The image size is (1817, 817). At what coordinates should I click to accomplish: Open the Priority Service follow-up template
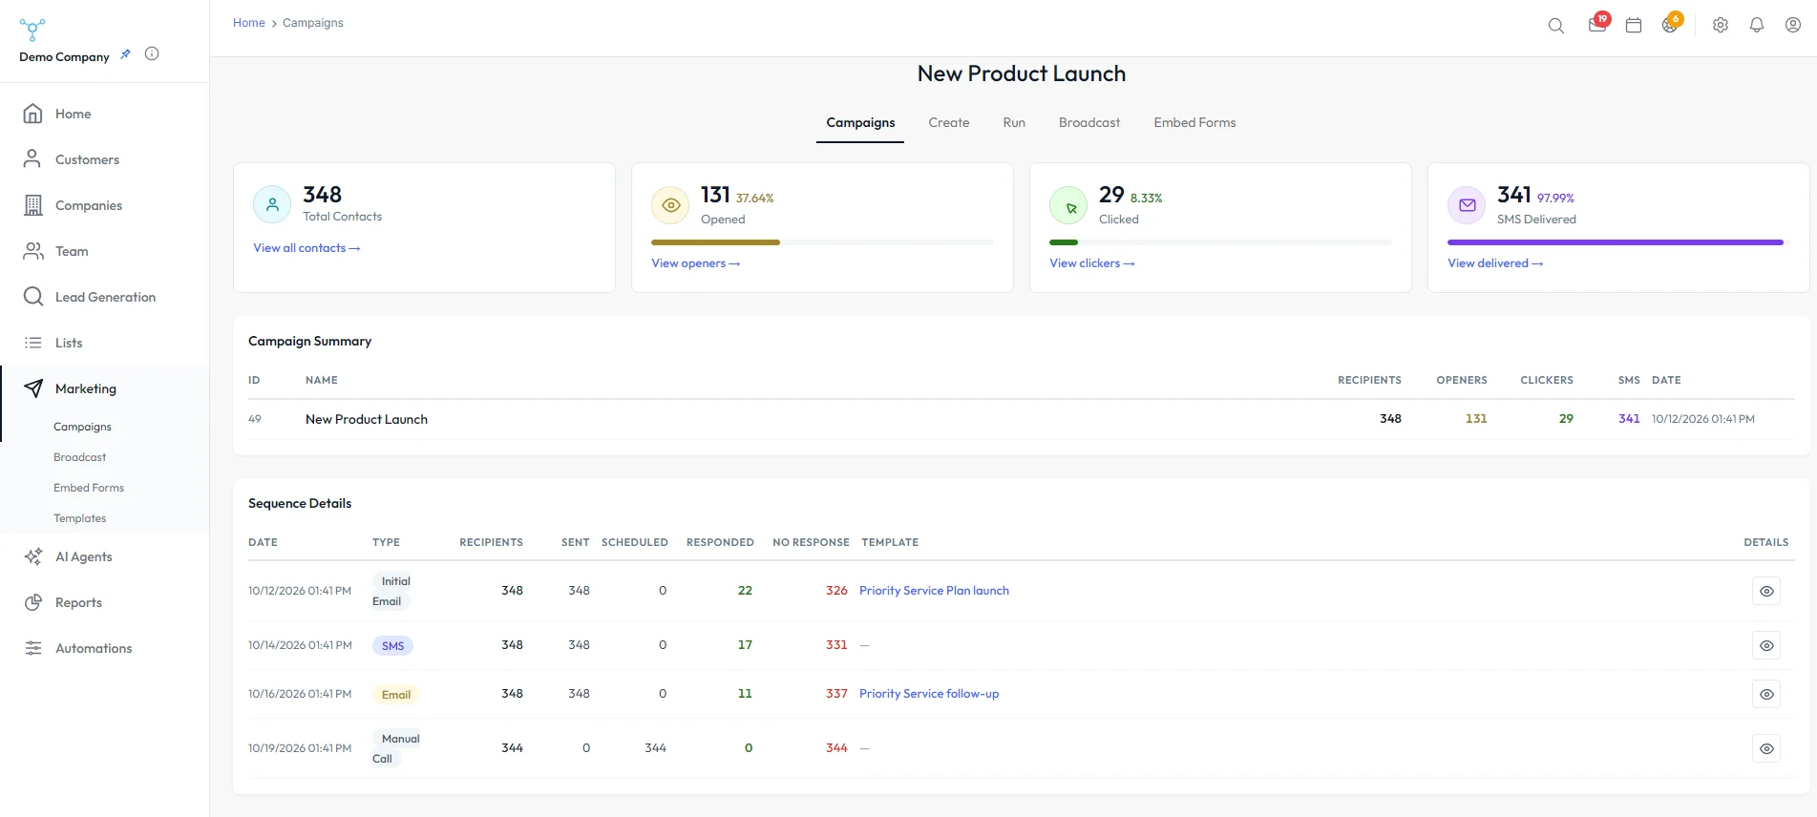[x=929, y=694]
